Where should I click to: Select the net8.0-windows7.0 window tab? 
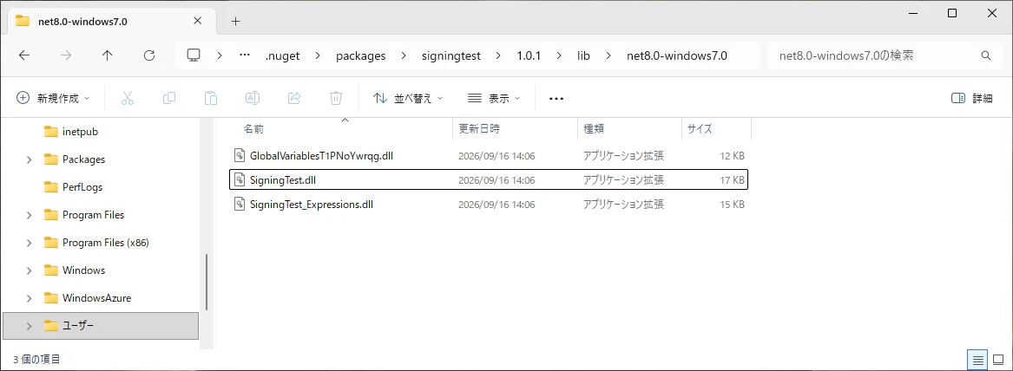[111, 22]
